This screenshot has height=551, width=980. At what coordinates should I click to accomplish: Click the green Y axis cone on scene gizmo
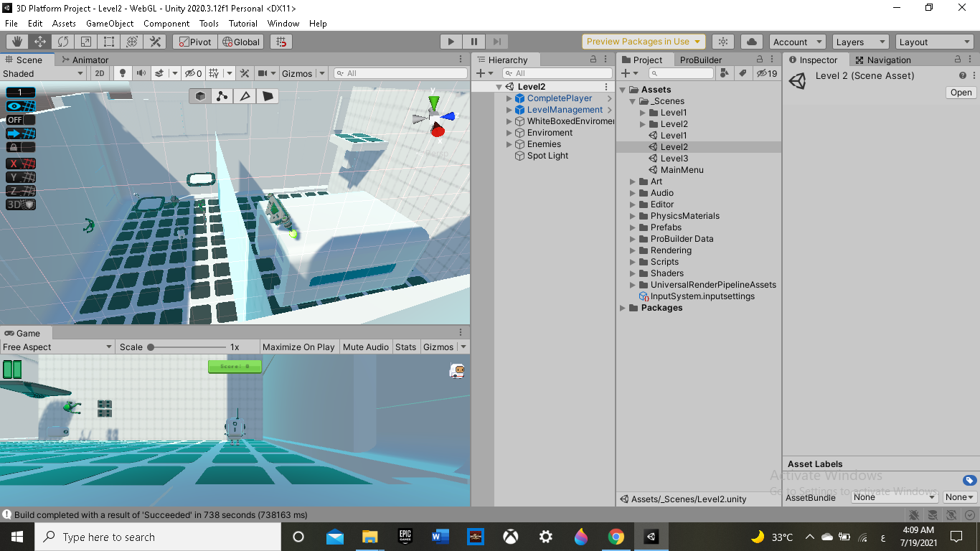pyautogui.click(x=433, y=103)
